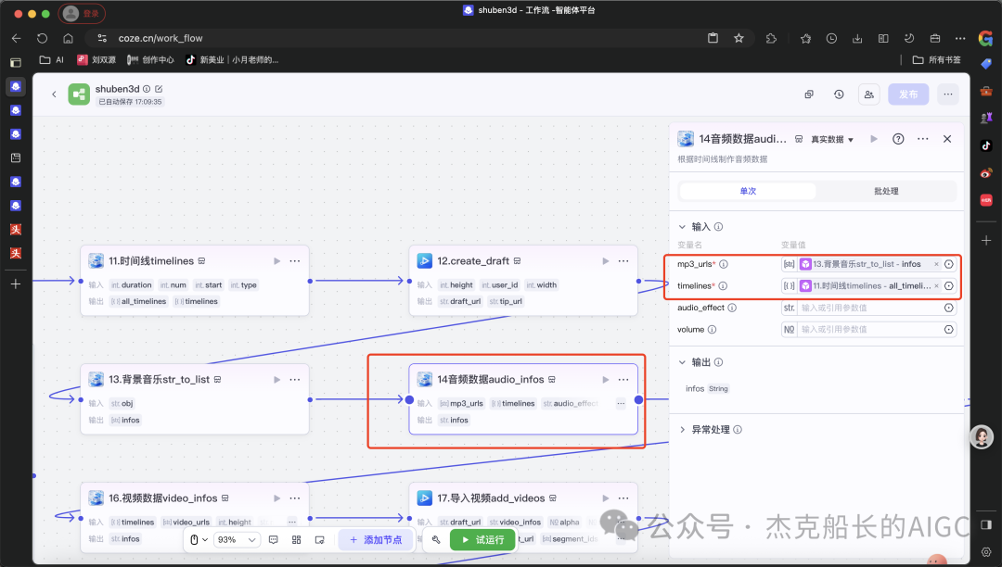Screen dimensions: 1002x567
Task: Collapse the 输出 section
Action: (x=682, y=362)
